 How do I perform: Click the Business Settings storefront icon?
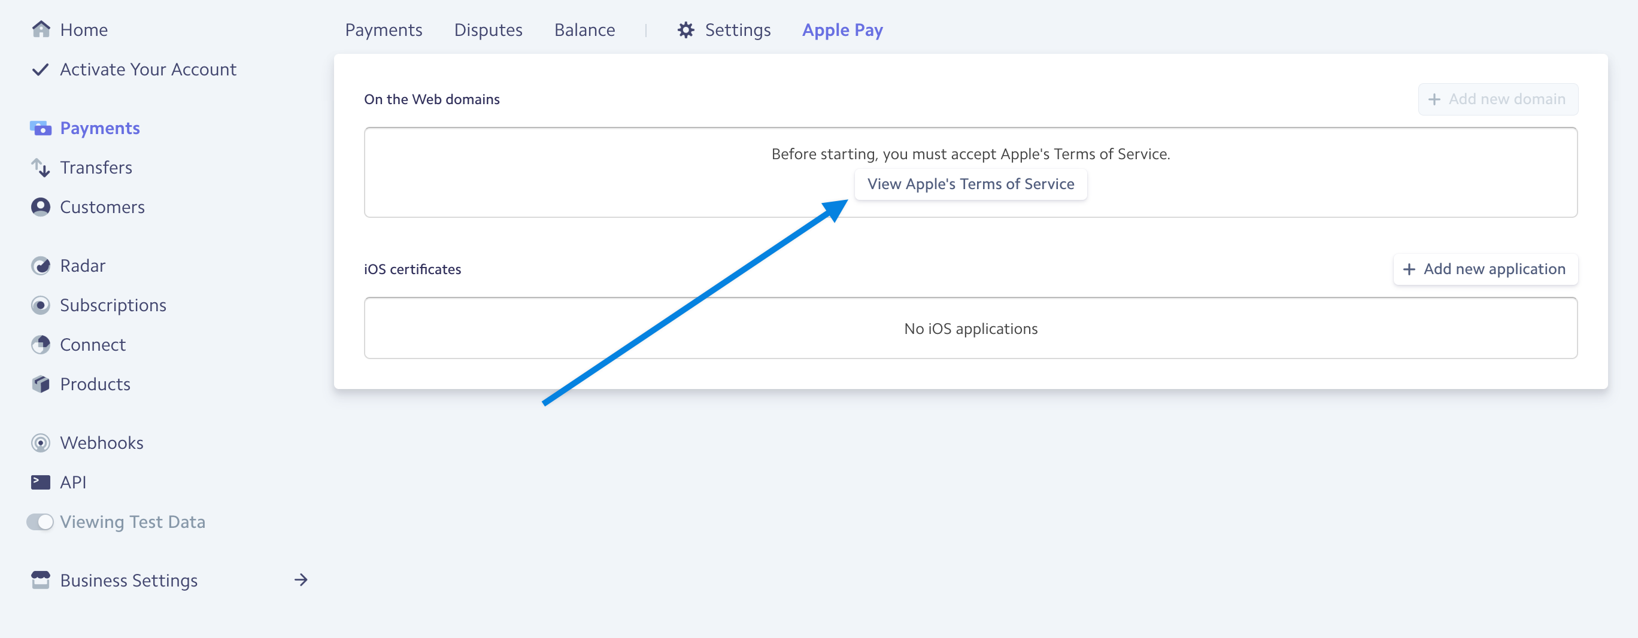coord(41,580)
